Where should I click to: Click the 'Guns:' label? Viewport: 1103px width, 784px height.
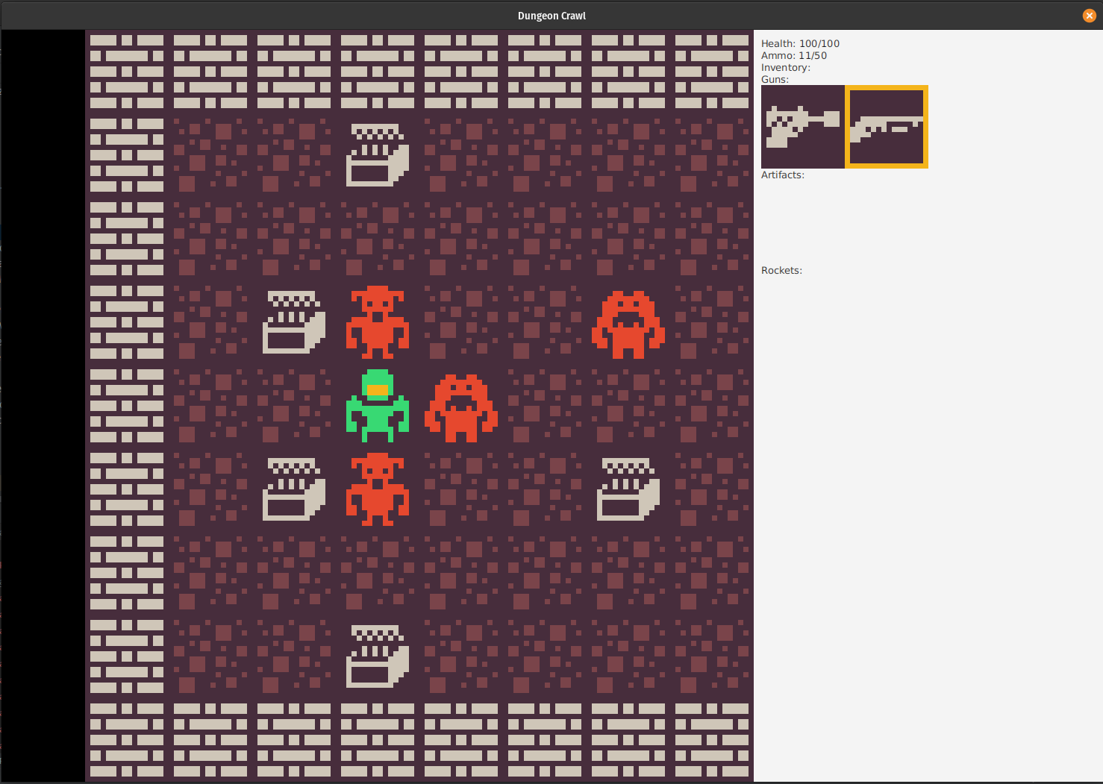pos(775,79)
